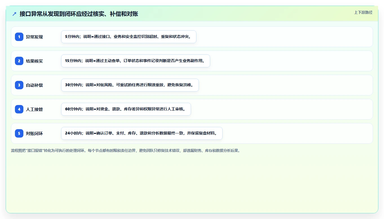Click the footer note starting with 流程图把
Image resolution: width=384 pixels, height=219 pixels.
click(x=125, y=150)
